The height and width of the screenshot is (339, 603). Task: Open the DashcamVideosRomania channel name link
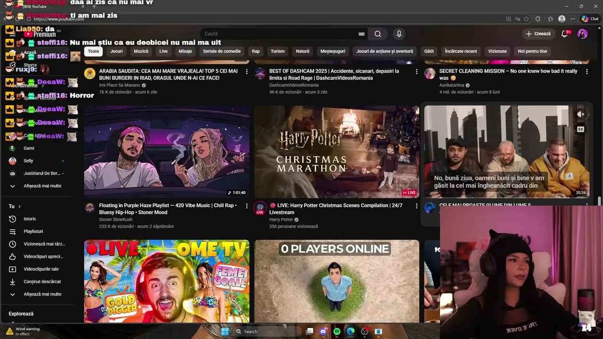294,85
